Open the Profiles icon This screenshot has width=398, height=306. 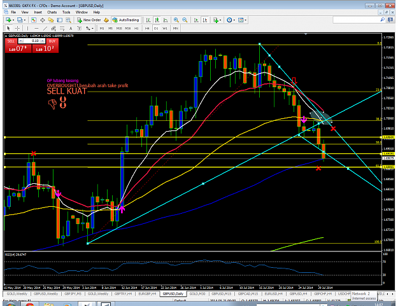(x=20, y=20)
